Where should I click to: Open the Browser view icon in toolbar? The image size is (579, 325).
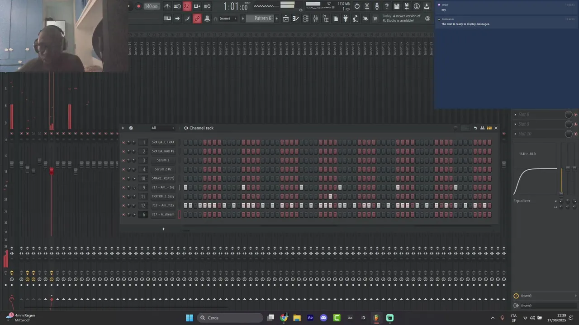326,19
